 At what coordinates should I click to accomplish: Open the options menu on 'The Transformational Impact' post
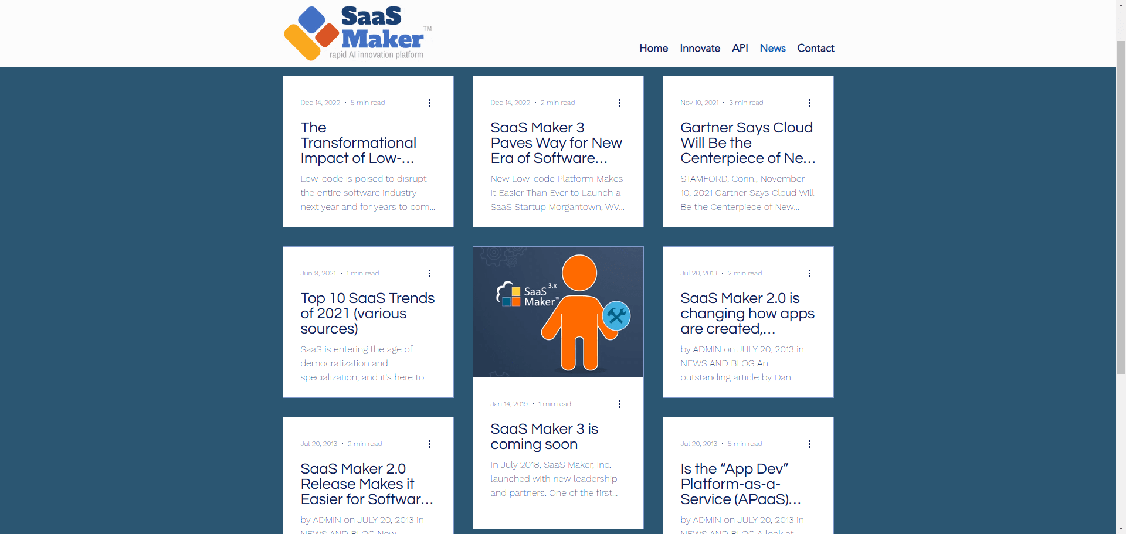tap(430, 103)
